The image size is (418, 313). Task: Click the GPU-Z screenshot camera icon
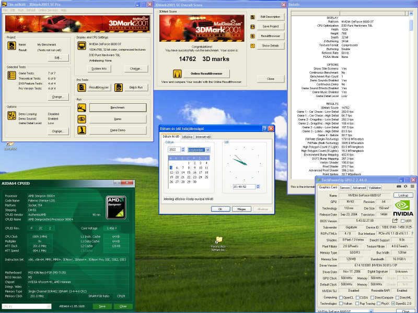click(399, 186)
